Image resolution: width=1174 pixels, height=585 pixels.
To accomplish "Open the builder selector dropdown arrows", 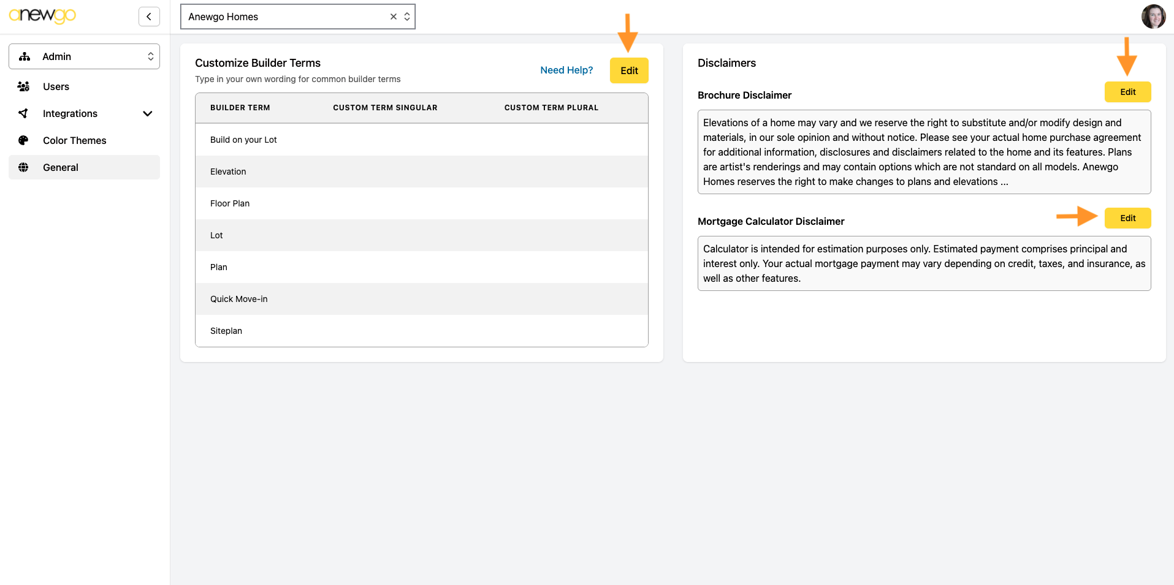I will pos(407,17).
